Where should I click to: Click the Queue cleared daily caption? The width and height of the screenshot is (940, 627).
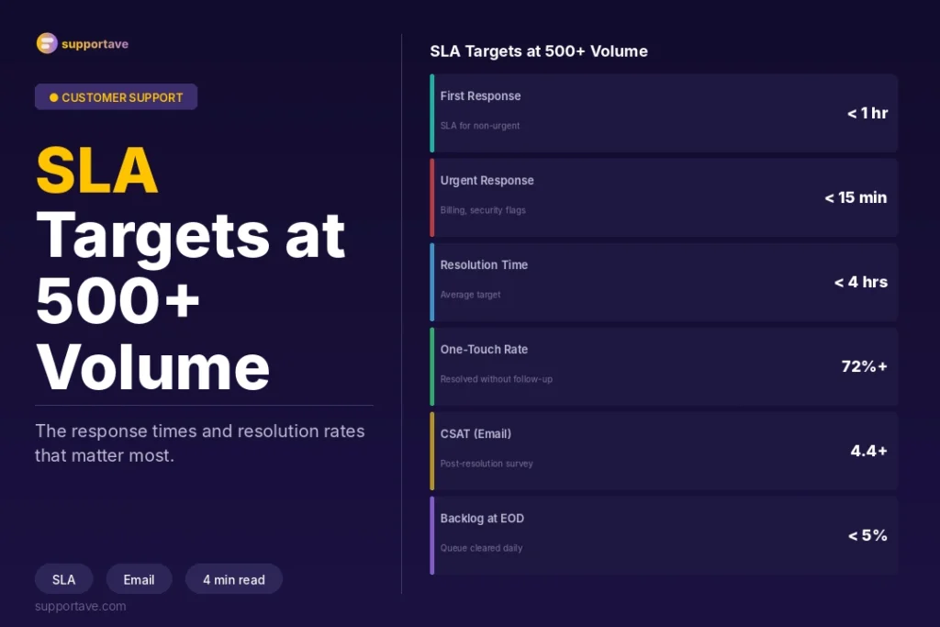point(481,548)
